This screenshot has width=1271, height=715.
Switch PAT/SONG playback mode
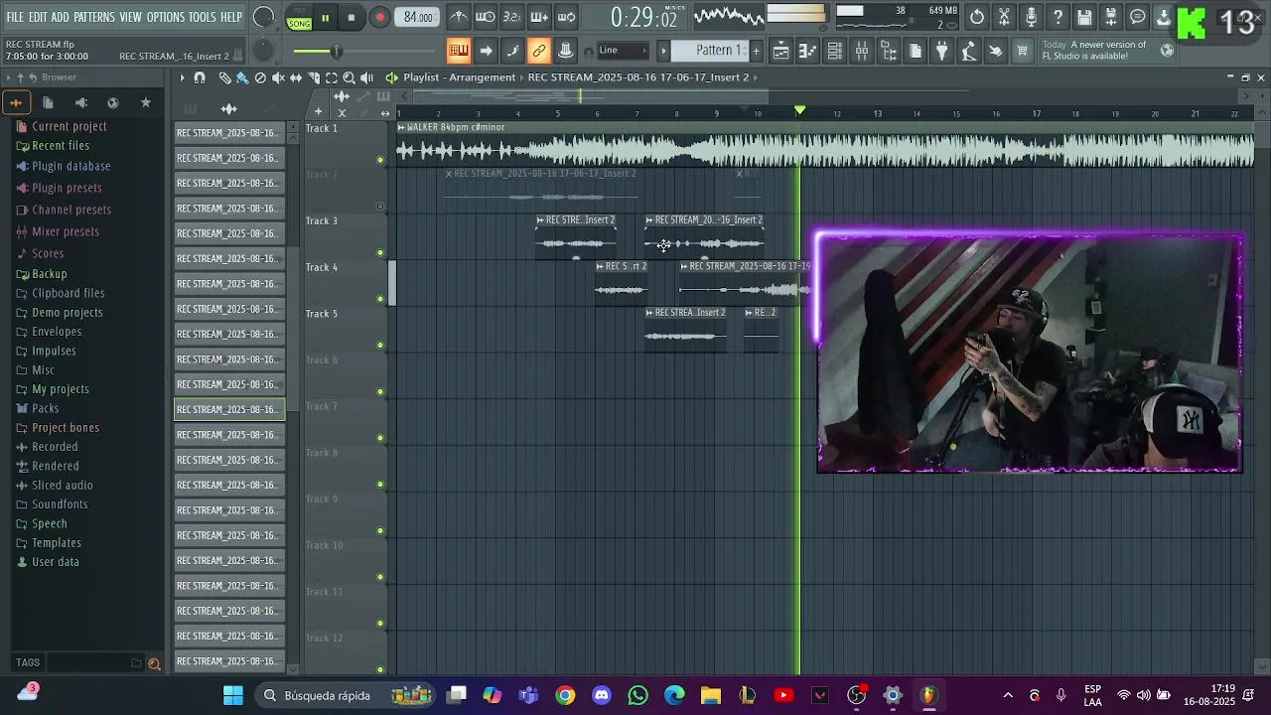(x=298, y=18)
